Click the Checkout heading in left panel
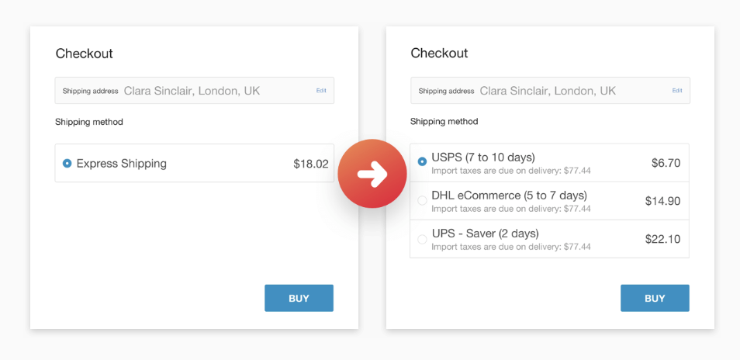Viewport: 740px width, 360px height. tap(84, 54)
